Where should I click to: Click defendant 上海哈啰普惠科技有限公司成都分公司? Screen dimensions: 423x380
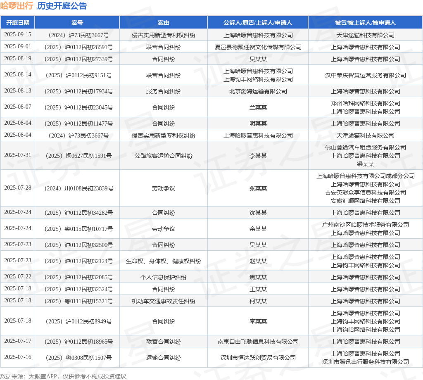tap(366, 176)
